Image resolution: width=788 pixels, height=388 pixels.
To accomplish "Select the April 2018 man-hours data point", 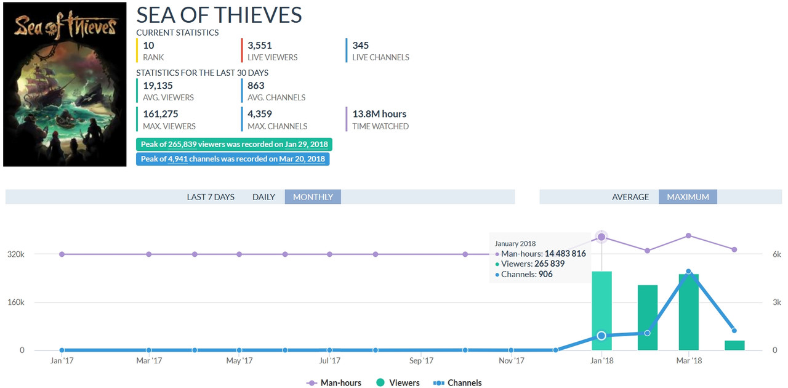I will (x=734, y=249).
